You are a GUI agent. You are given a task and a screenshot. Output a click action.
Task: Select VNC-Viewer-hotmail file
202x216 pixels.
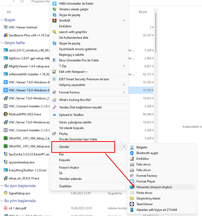(23, 27)
